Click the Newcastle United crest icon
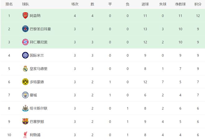 click(x=25, y=108)
